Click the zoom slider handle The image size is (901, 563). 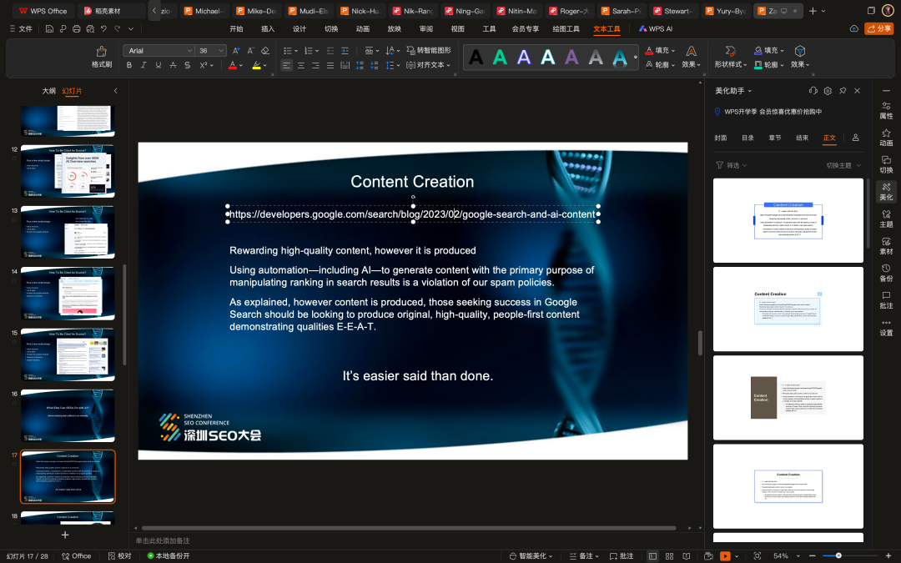click(x=838, y=555)
